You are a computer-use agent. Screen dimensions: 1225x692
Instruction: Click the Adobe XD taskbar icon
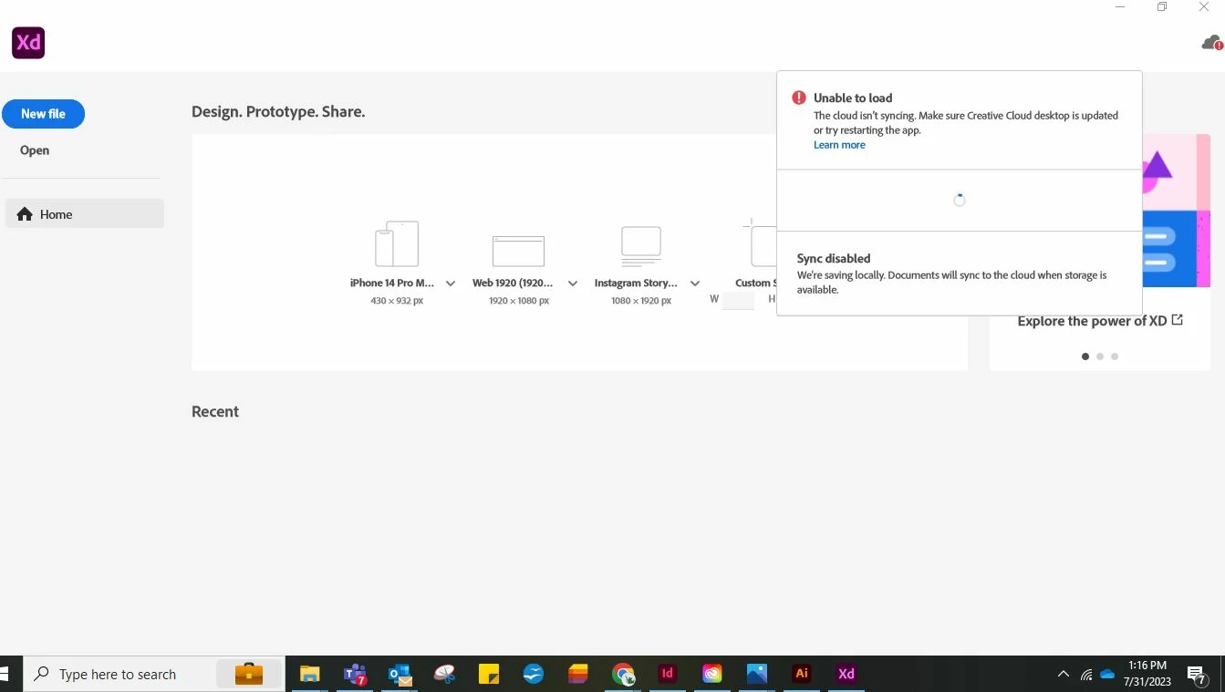tap(846, 674)
